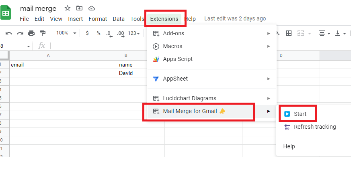Expand the horizontal align dropdown

pyautogui.click(x=324, y=33)
